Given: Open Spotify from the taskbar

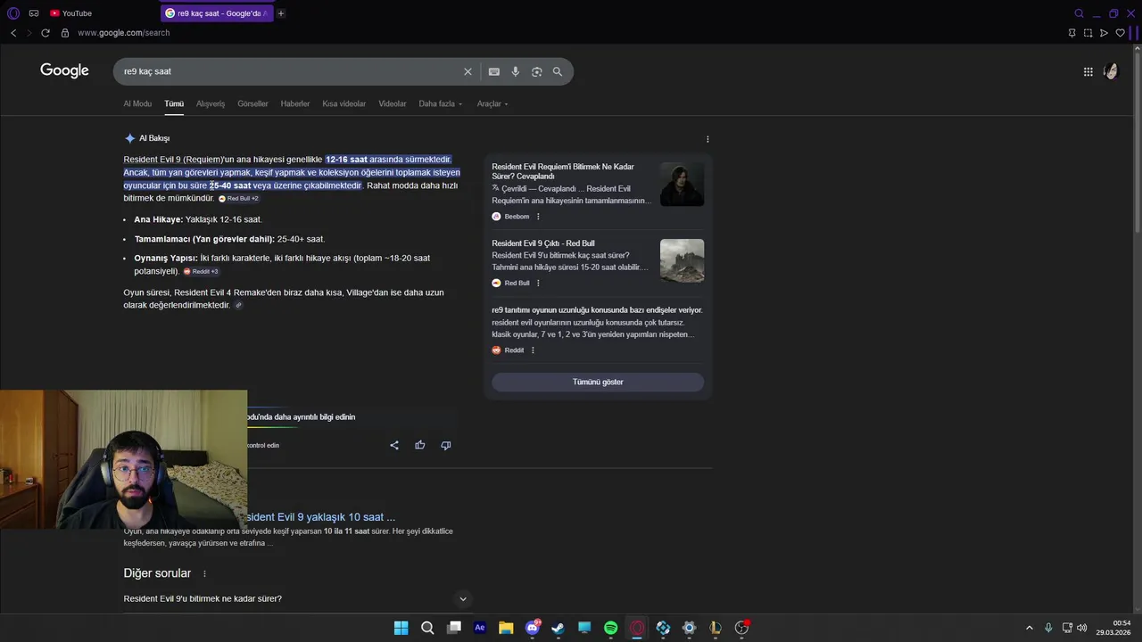Looking at the screenshot, I should click(611, 628).
